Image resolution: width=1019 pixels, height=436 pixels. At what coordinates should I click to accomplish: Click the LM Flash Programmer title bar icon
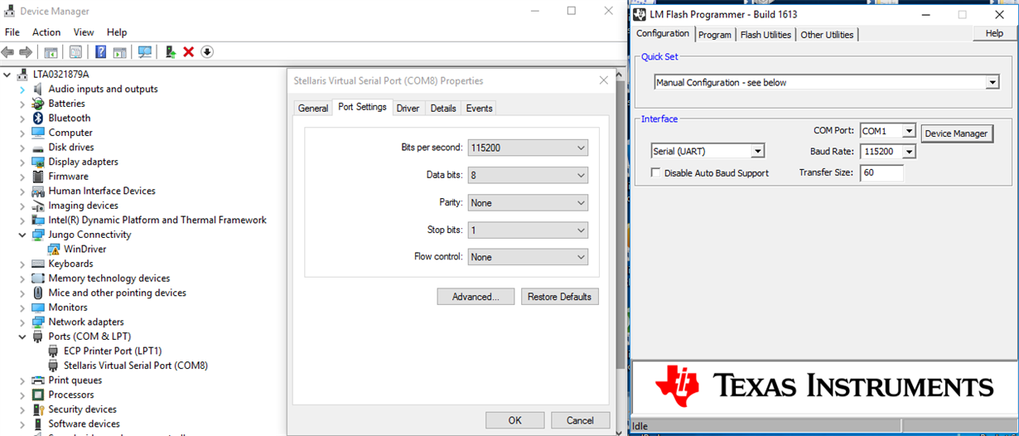coord(640,14)
